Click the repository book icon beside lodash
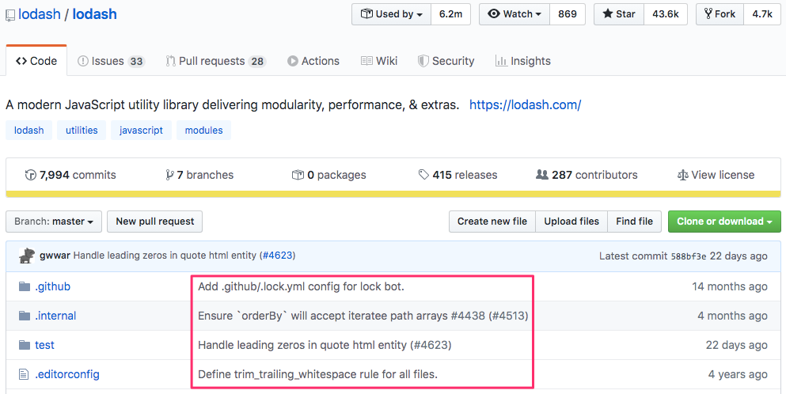 click(x=10, y=15)
